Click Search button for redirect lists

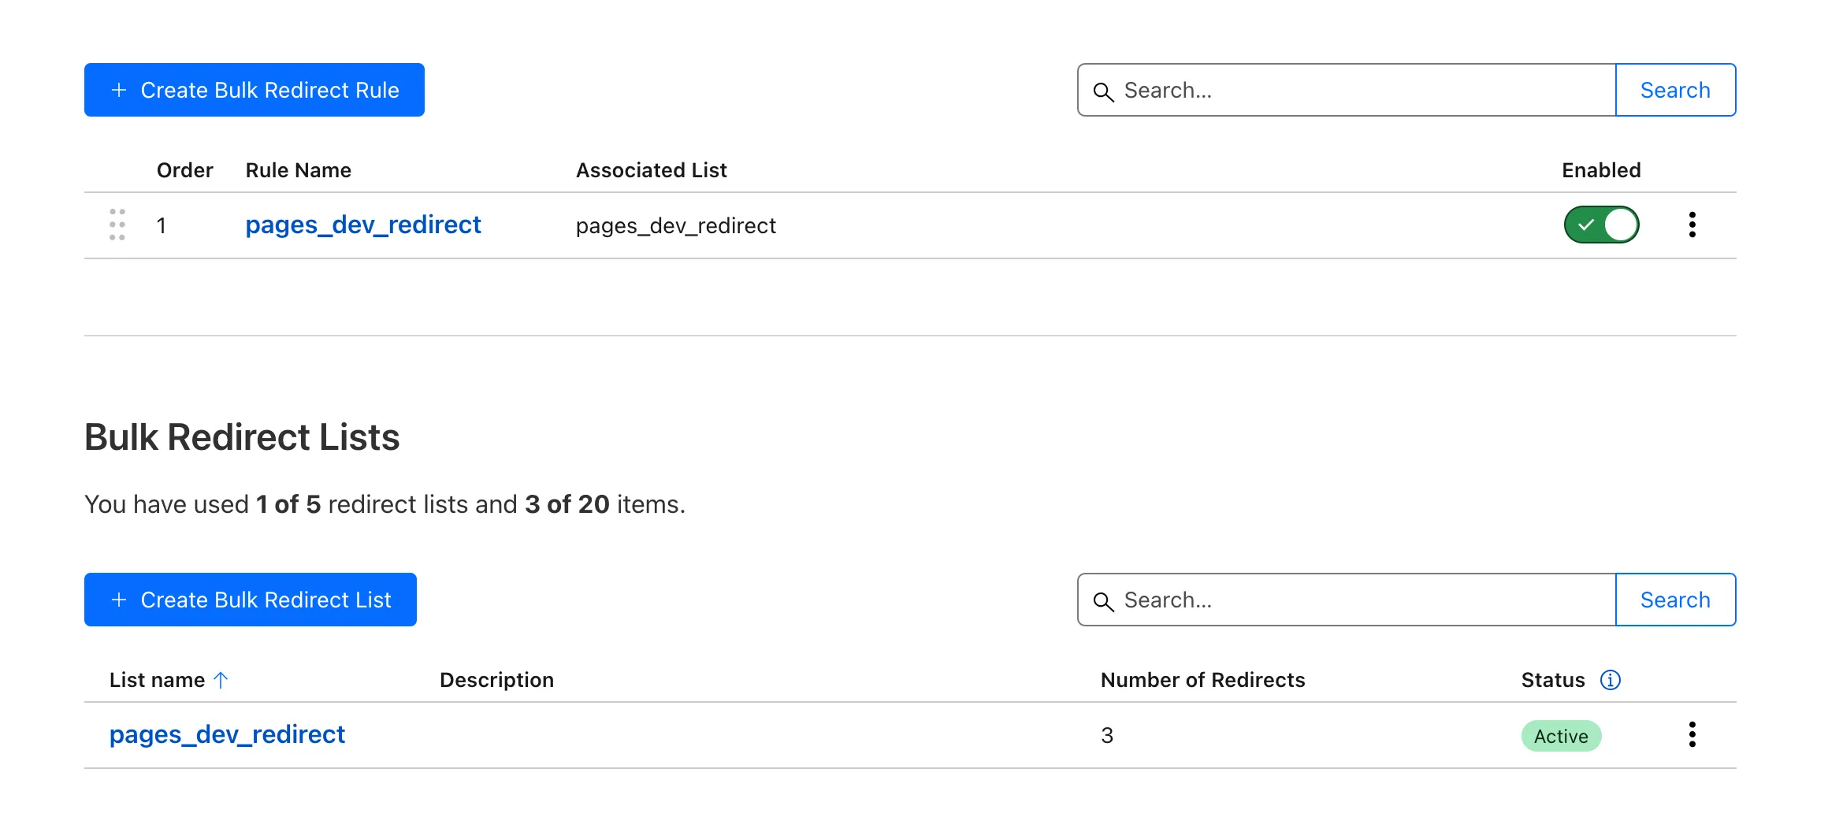[1675, 600]
